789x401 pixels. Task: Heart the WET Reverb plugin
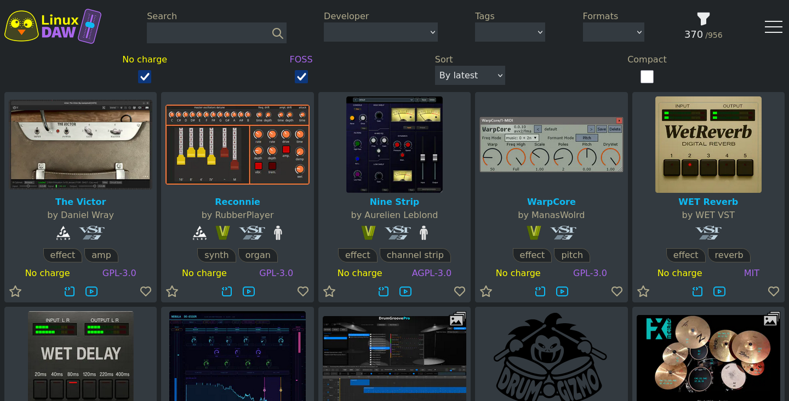click(x=774, y=291)
